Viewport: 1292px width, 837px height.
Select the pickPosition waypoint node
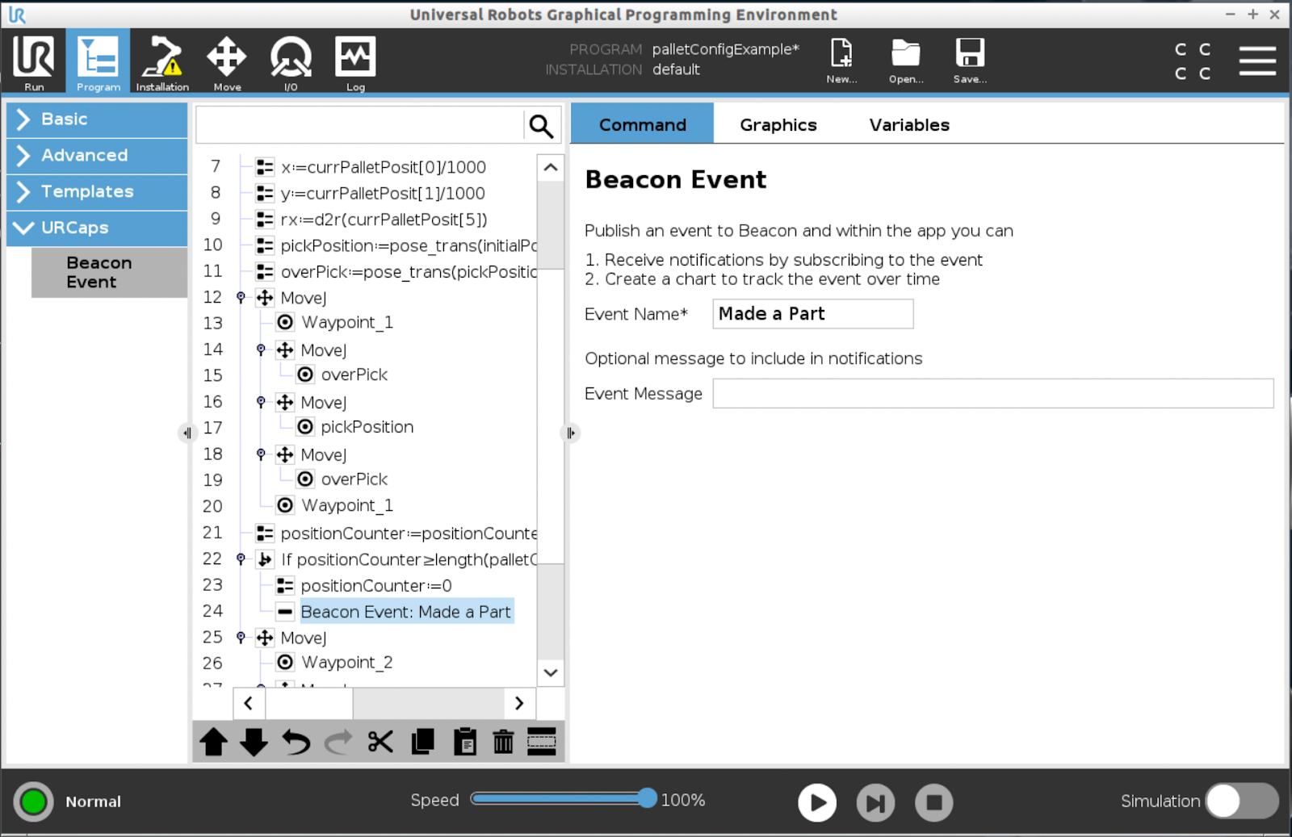367,427
